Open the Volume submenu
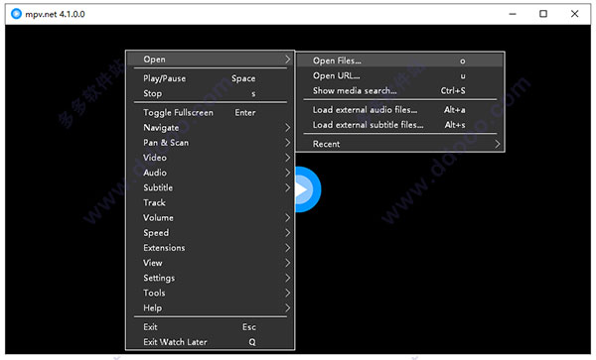Viewport: 596px width, 360px height. pyautogui.click(x=210, y=218)
